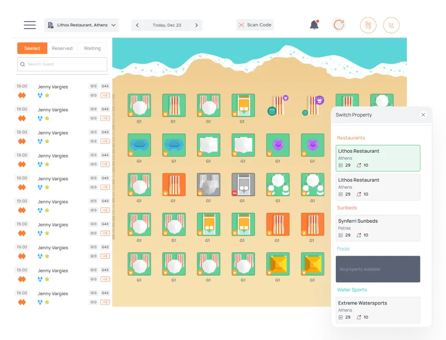Select the gray blocked cabana tile
446x340 pixels.
point(243,184)
